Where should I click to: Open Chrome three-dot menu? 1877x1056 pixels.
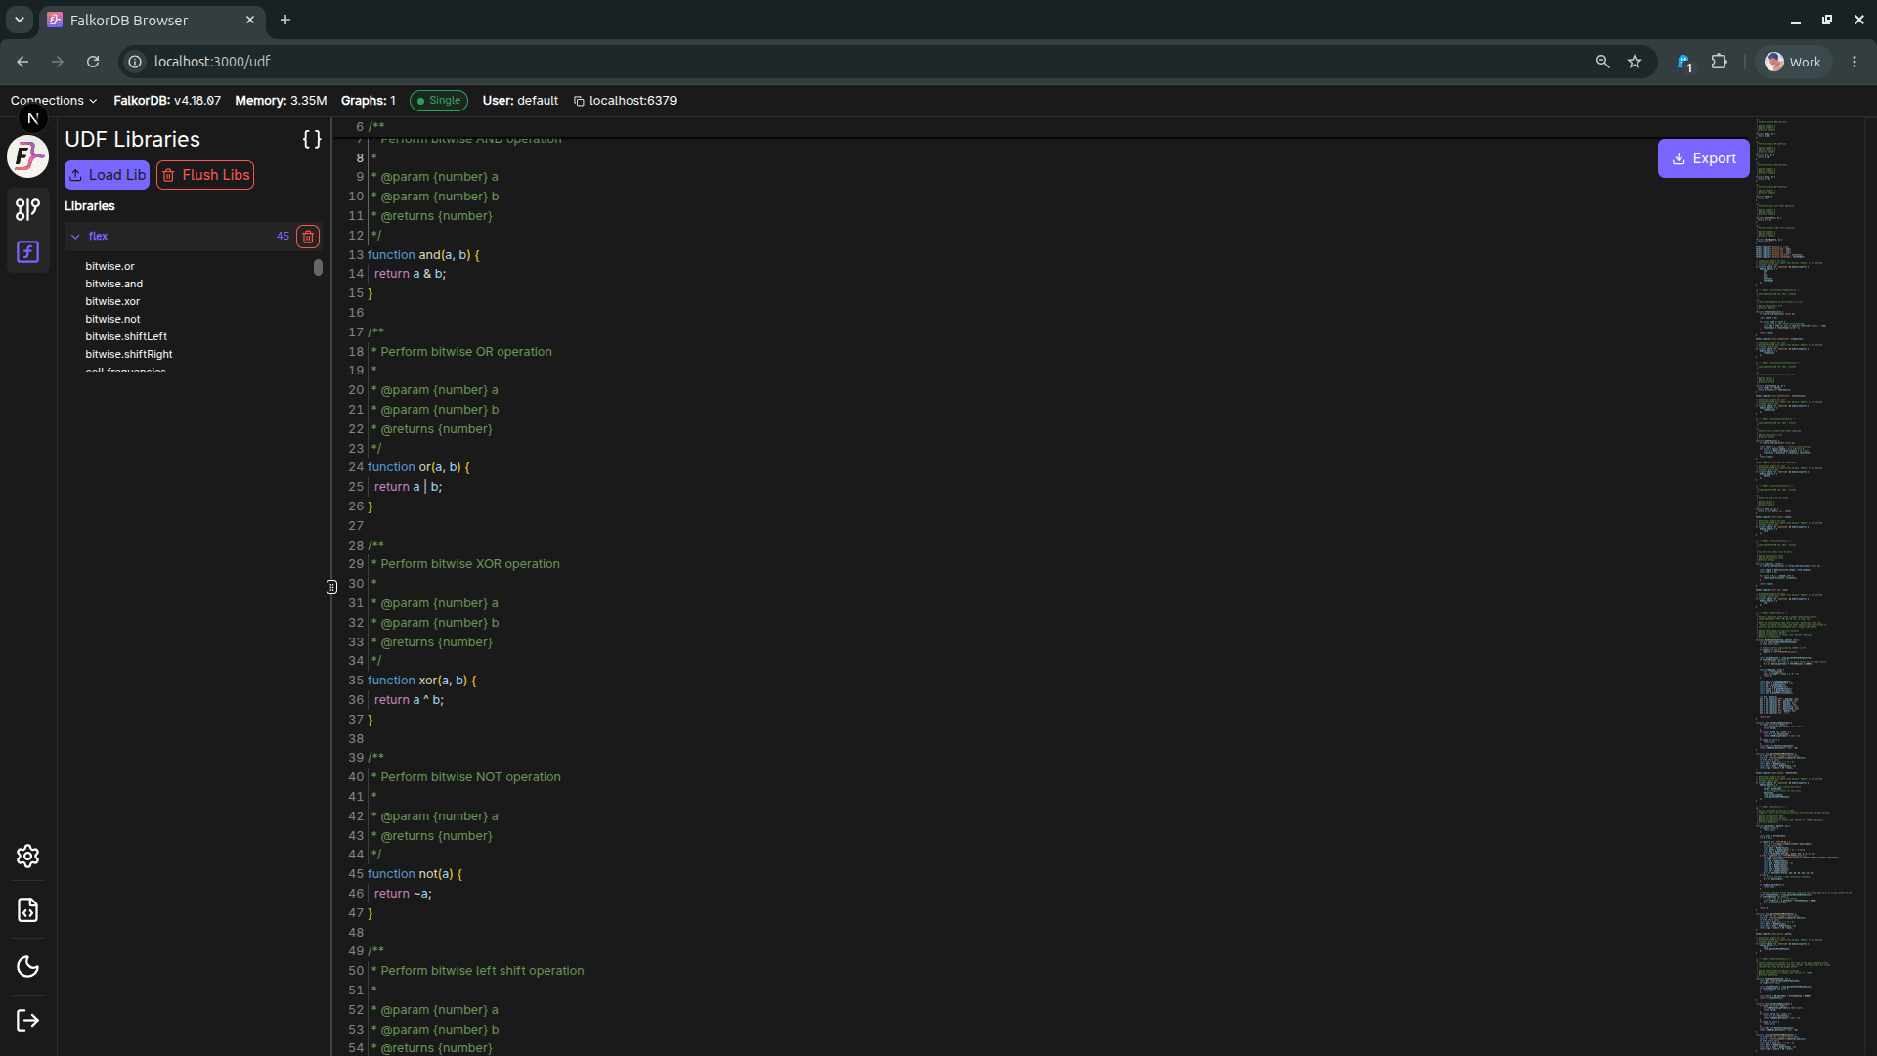(x=1855, y=62)
